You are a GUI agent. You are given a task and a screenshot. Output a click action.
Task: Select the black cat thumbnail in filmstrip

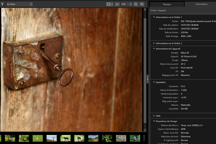coord(66,138)
